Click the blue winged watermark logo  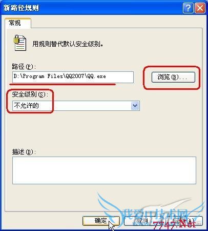150,210
